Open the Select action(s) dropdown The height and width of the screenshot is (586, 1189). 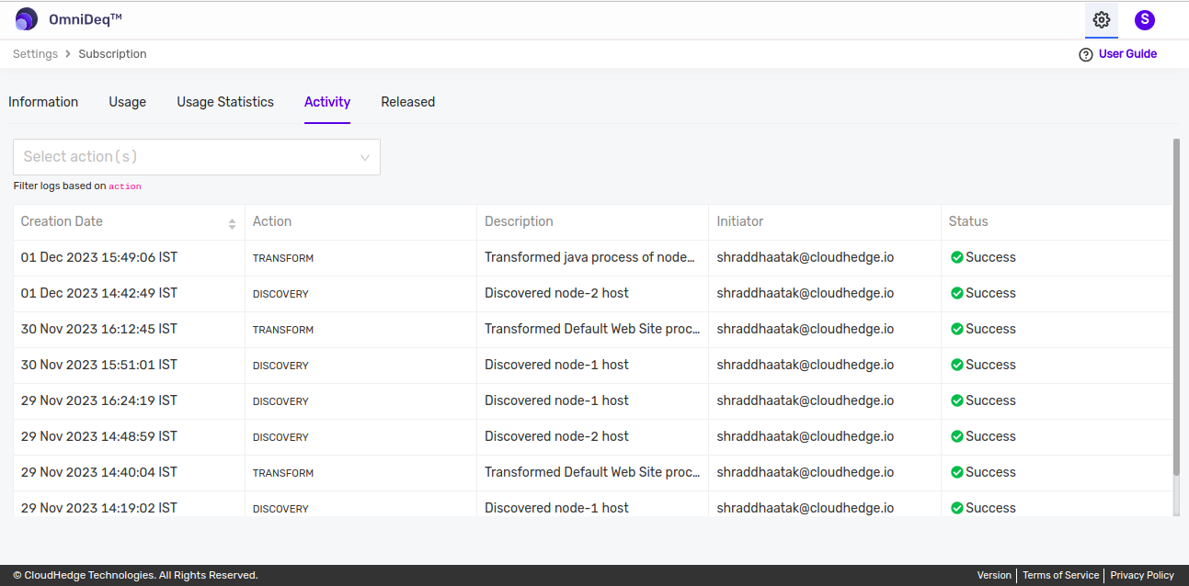pyautogui.click(x=197, y=157)
